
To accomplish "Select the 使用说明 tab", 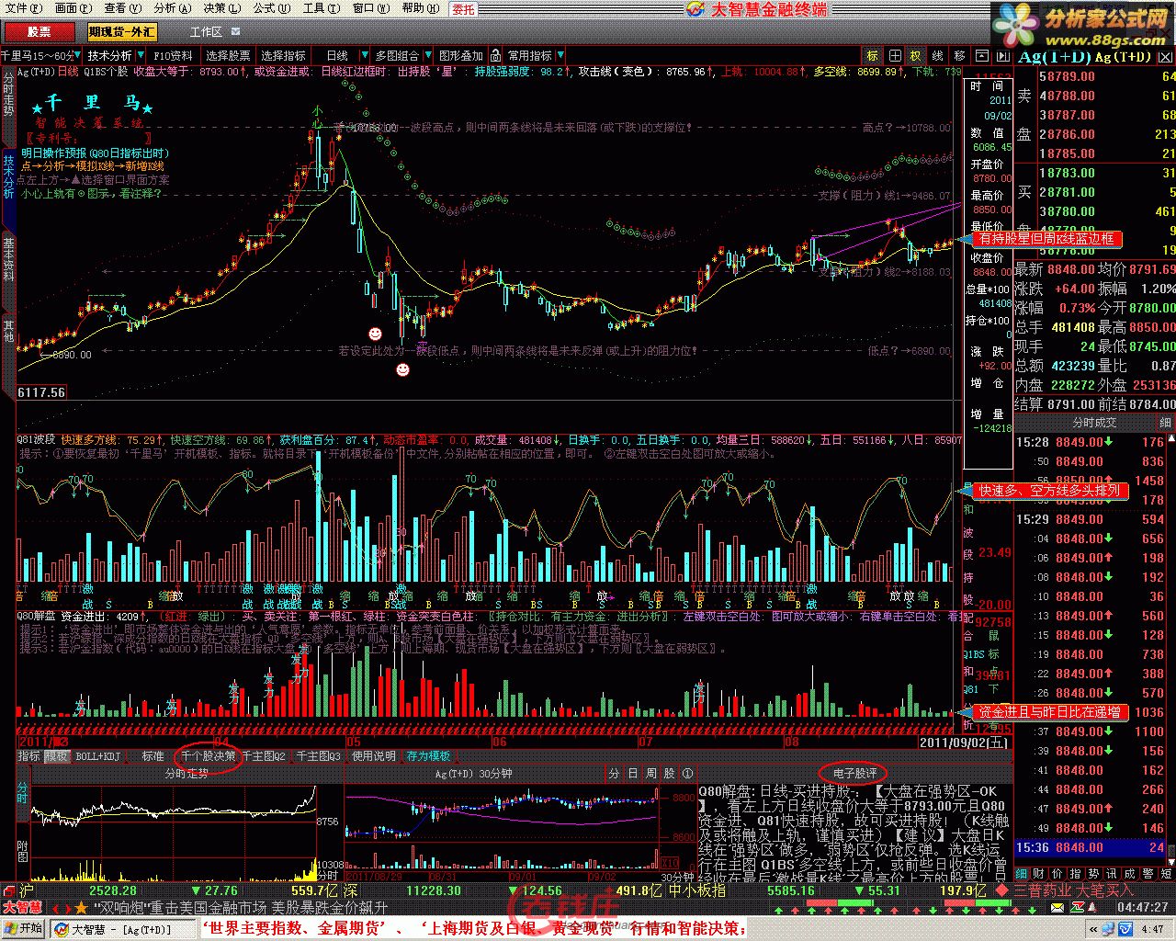I will [x=374, y=756].
